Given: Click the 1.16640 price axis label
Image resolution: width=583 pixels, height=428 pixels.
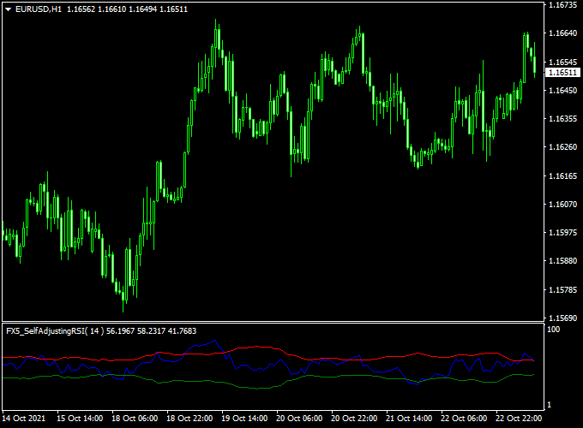Looking at the screenshot, I should pos(563,33).
